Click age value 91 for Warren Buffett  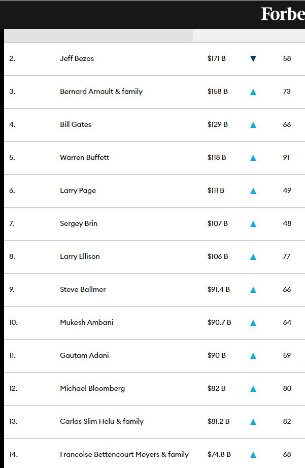(286, 157)
